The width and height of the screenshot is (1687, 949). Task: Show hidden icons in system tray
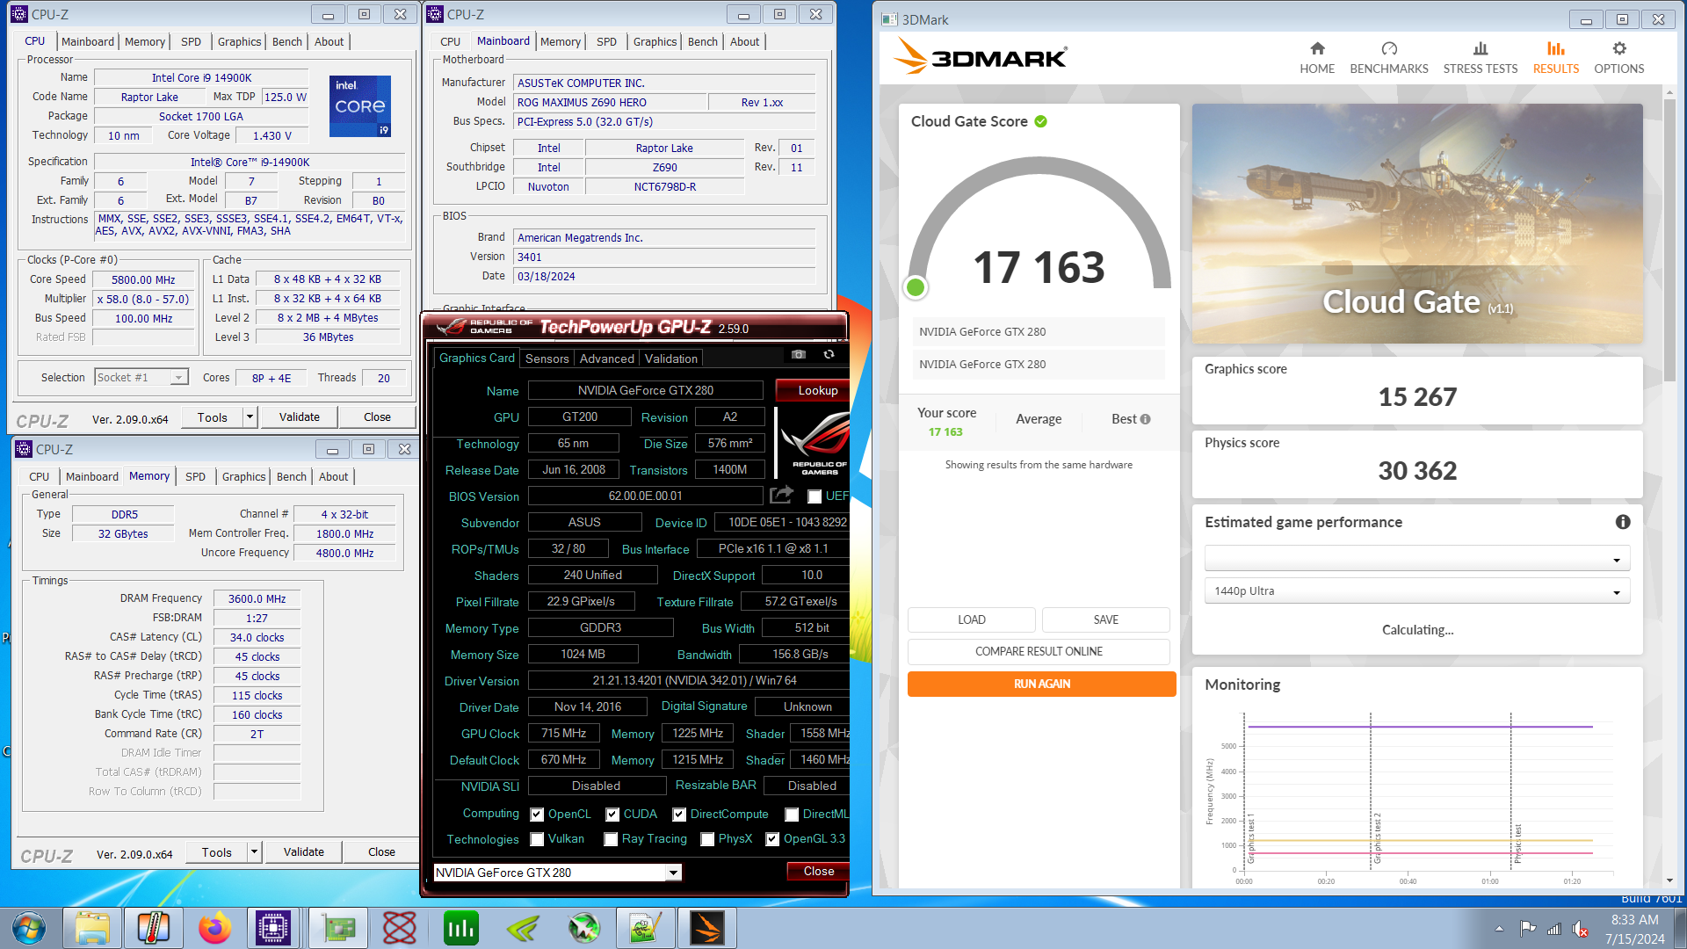(1499, 929)
